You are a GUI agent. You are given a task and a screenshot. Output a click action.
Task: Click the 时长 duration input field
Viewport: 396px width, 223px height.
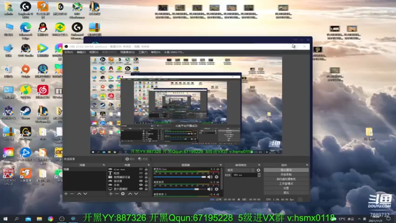245,175
